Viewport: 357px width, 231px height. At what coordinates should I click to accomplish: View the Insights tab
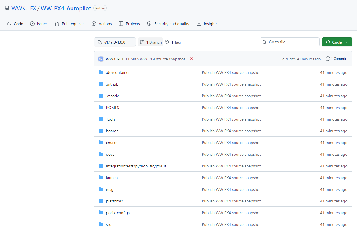click(x=207, y=24)
